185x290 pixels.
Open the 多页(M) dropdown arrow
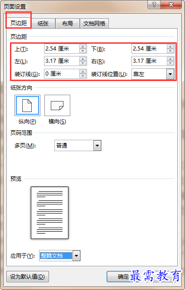pos(97,146)
